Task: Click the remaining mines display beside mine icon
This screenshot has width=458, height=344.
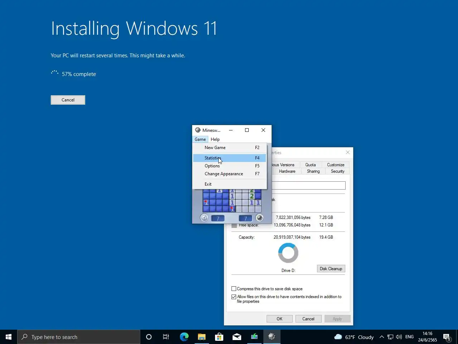Action: tap(245, 218)
